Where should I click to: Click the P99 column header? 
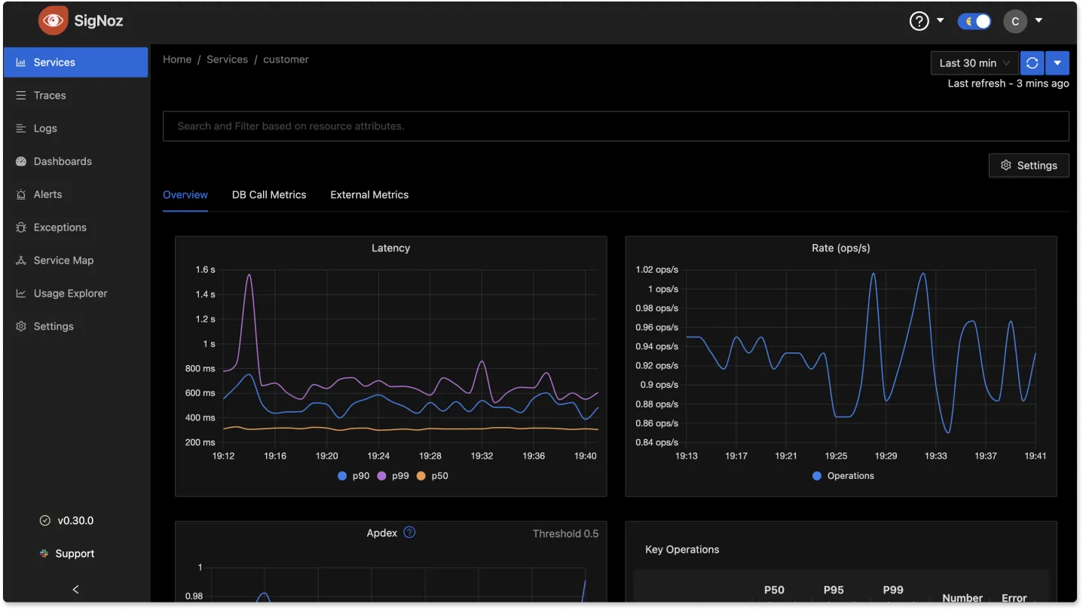892,590
